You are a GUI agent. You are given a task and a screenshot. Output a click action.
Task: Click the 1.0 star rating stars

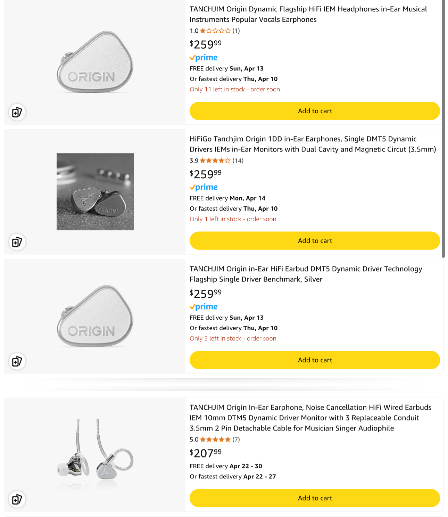click(215, 31)
